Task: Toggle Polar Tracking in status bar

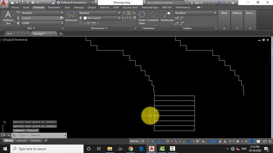Action: tap(167, 142)
